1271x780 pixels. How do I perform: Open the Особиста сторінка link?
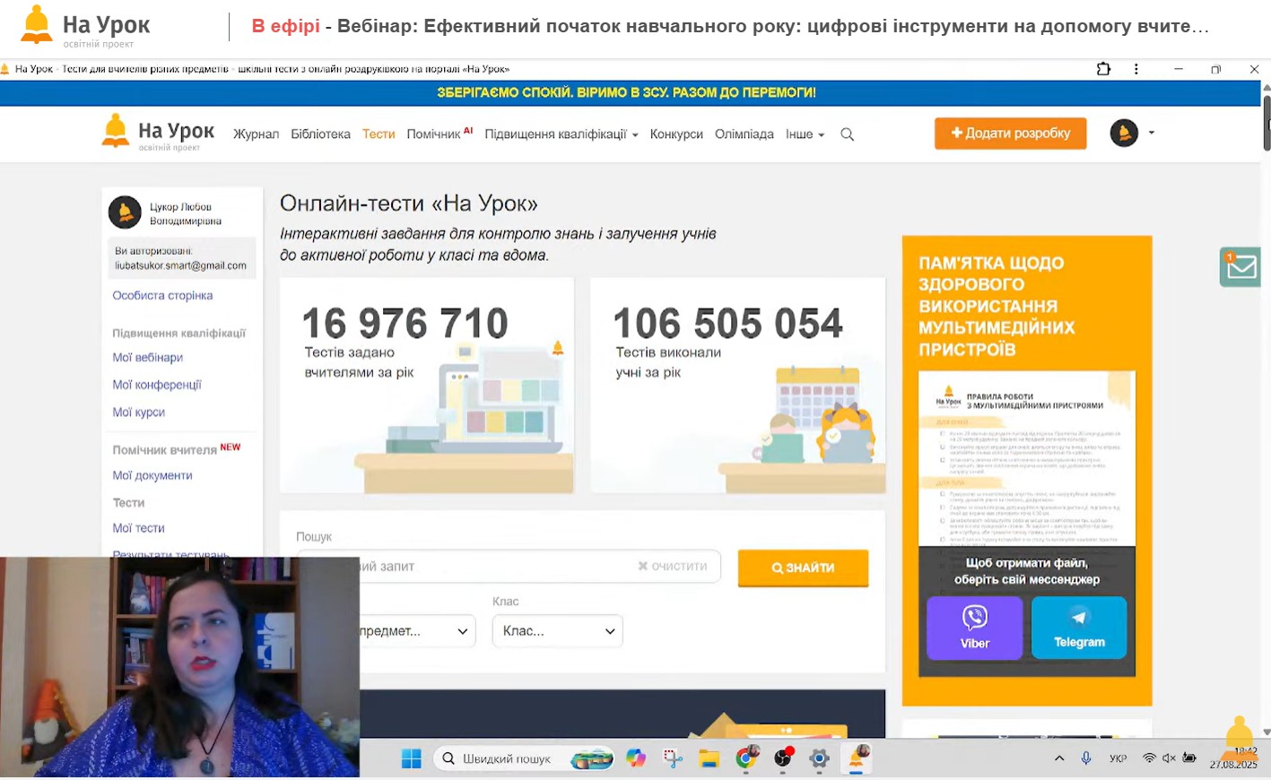pyautogui.click(x=162, y=296)
